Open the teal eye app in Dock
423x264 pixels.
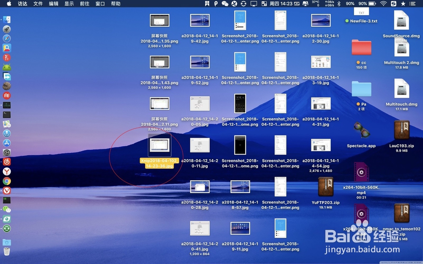pyautogui.click(x=7, y=219)
